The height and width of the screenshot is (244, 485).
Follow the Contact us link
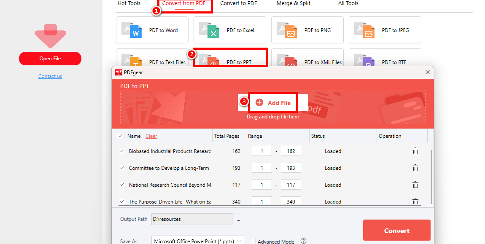coord(50,76)
